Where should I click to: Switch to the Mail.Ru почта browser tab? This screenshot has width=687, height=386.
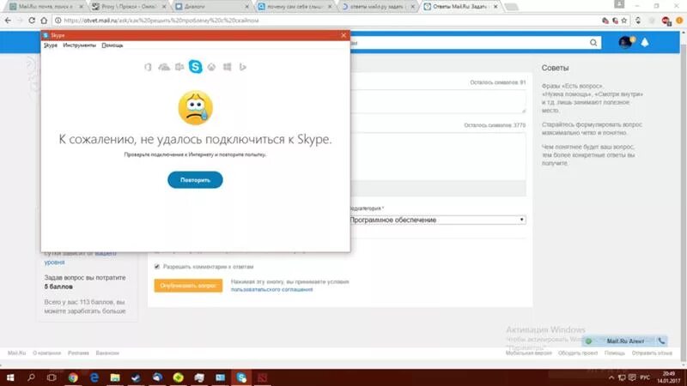(x=46, y=7)
